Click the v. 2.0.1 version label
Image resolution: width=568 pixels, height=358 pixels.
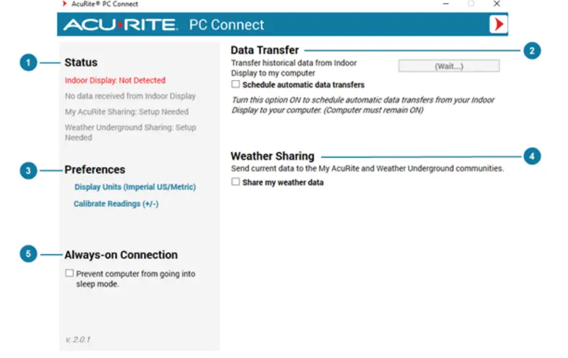click(x=78, y=339)
